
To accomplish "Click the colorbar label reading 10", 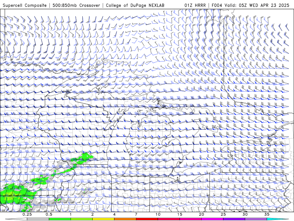I will click(x=158, y=214).
